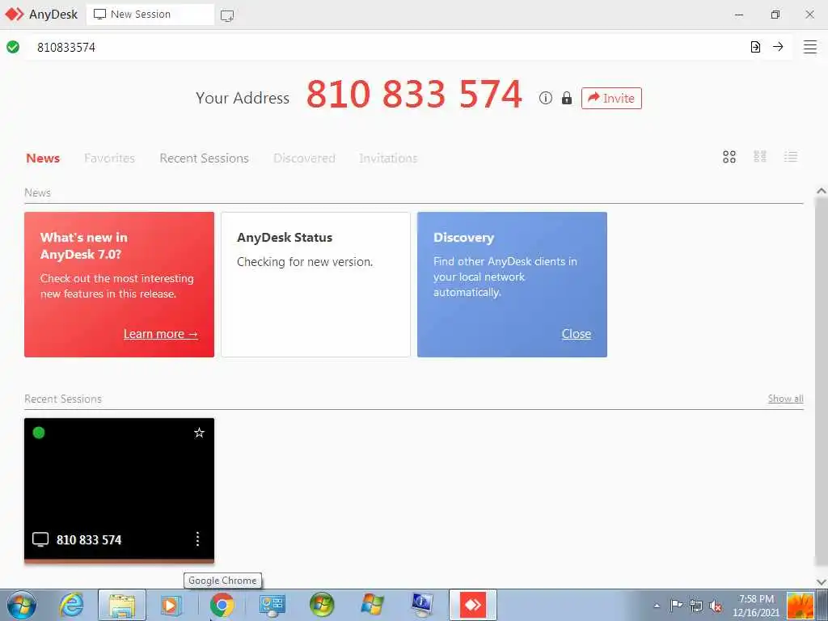Open the Windows Start button
This screenshot has width=828, height=621.
pyautogui.click(x=21, y=605)
